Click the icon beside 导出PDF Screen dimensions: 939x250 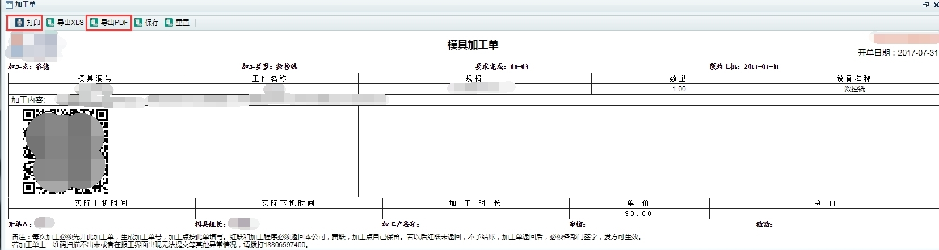(94, 23)
